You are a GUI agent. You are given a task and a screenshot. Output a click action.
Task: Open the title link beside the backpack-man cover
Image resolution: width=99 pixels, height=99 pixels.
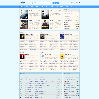tap(52, 21)
